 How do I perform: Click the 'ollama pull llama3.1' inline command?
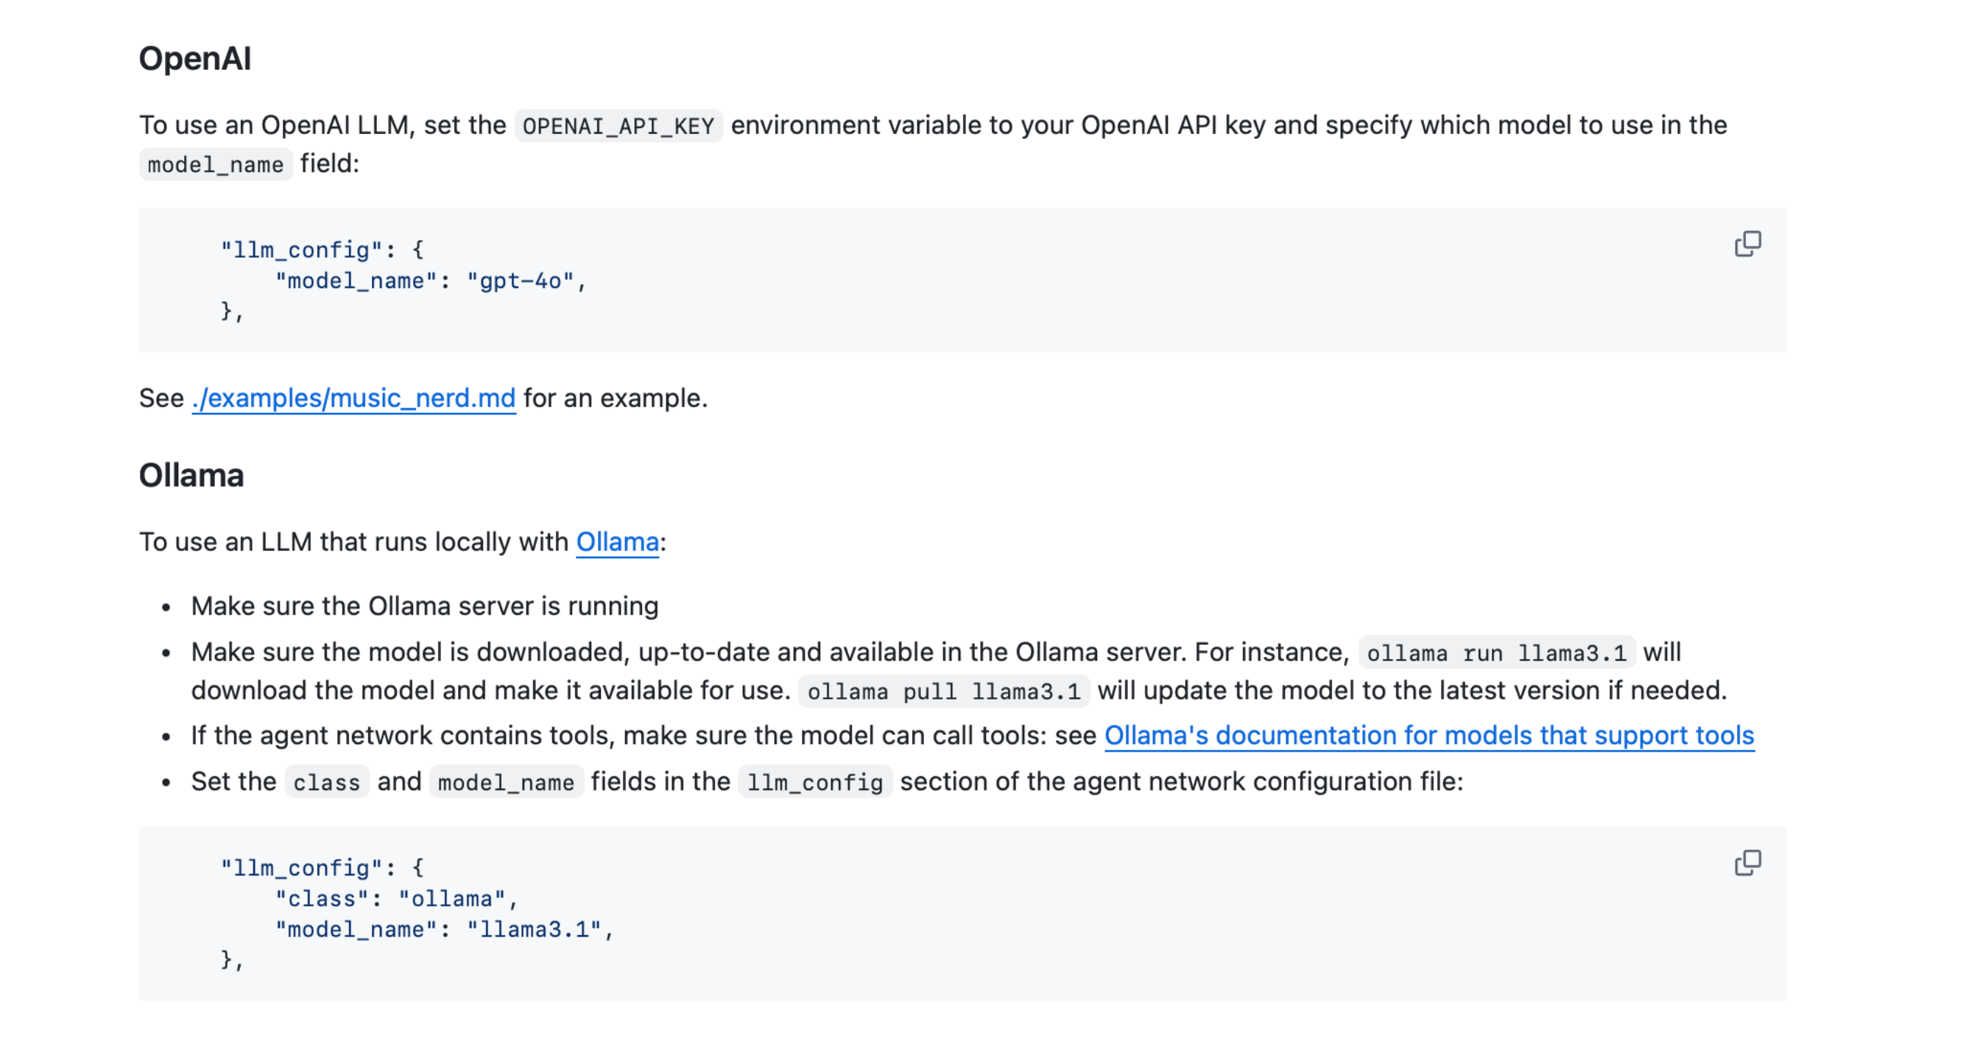(943, 691)
